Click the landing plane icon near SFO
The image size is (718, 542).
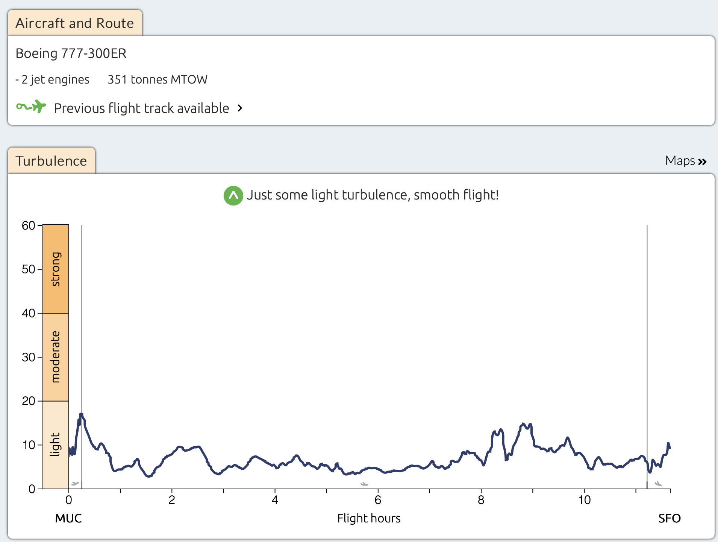[658, 484]
